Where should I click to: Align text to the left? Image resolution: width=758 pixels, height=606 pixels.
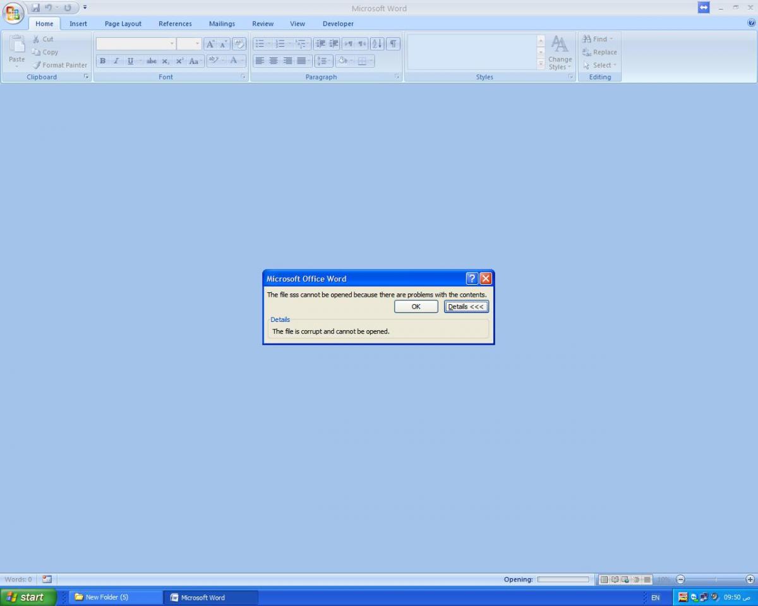(260, 61)
